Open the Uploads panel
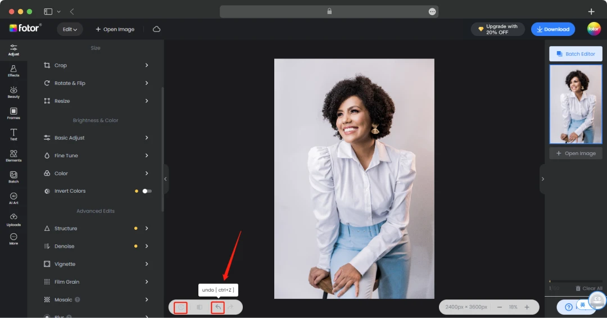 (x=13, y=219)
